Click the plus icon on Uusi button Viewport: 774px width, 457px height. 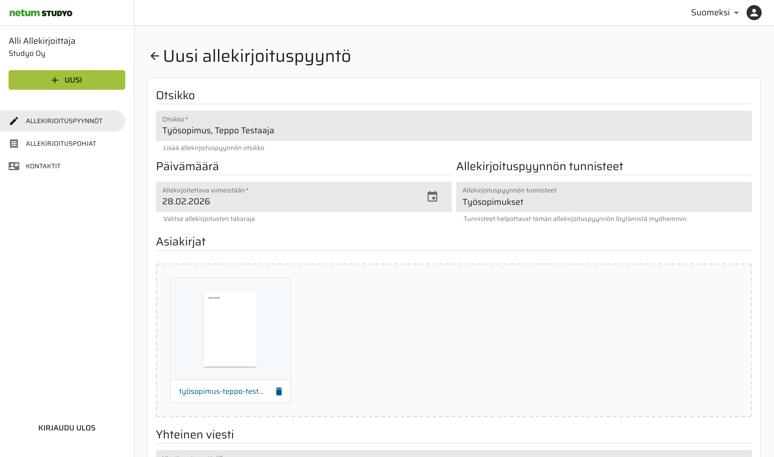point(55,80)
